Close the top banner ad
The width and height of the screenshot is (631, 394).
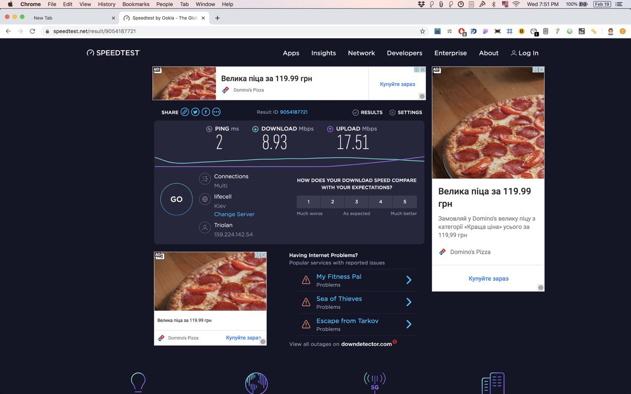pos(423,69)
